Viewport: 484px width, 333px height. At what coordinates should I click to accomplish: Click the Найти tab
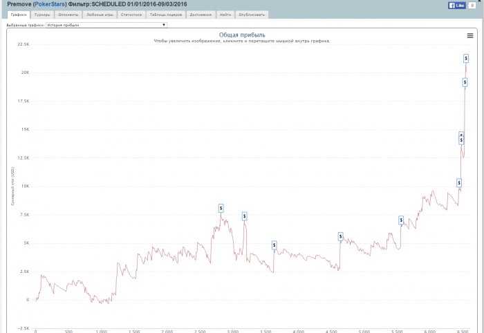(x=225, y=14)
